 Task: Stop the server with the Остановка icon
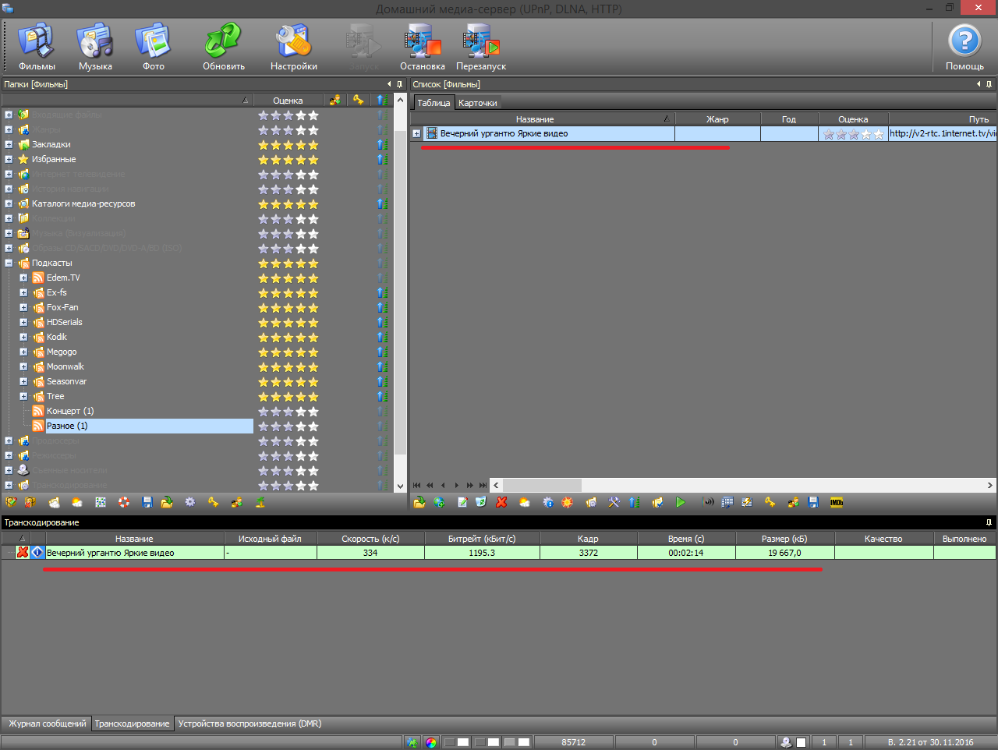pyautogui.click(x=422, y=48)
